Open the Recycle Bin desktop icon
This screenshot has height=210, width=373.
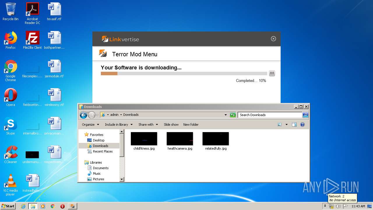(x=10, y=12)
